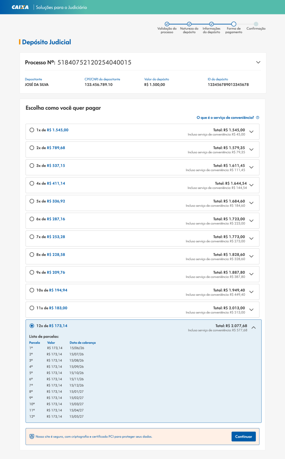Image resolution: width=285 pixels, height=459 pixels.
Task: Expand the process number details chevron
Action: click(258, 62)
